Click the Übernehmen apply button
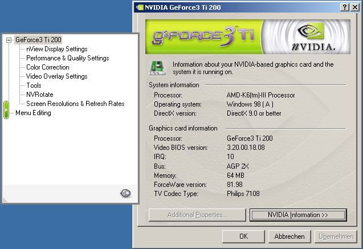Viewport: 363px width, 249px height. pyautogui.click(x=336, y=236)
